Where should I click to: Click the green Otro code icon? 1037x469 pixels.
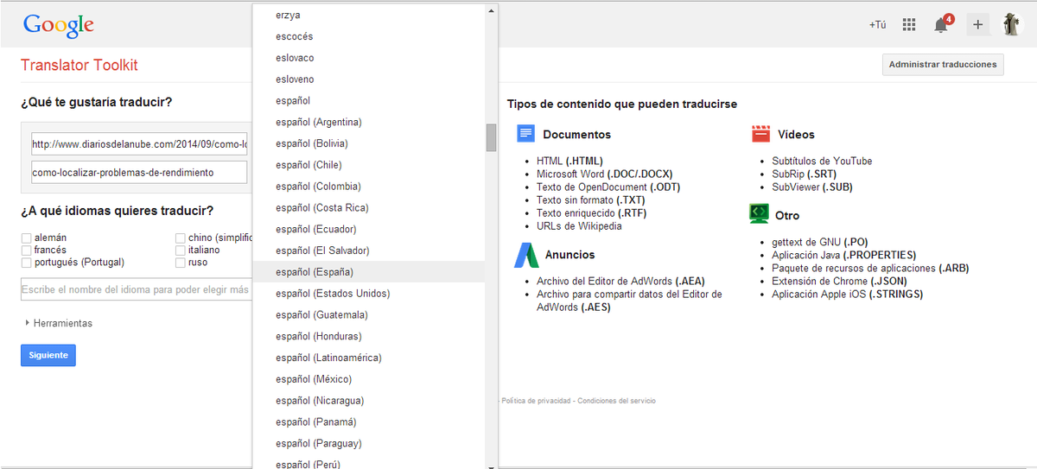(x=759, y=212)
